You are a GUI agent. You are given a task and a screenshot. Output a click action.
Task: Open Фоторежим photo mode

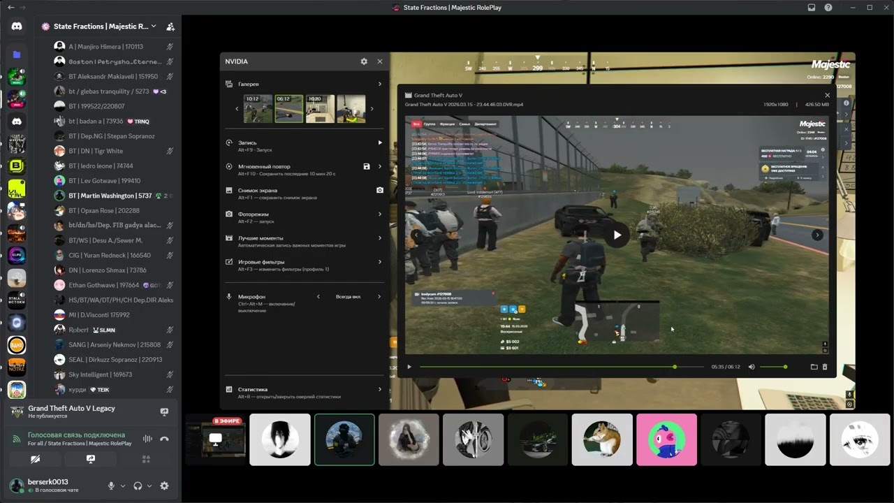305,217
